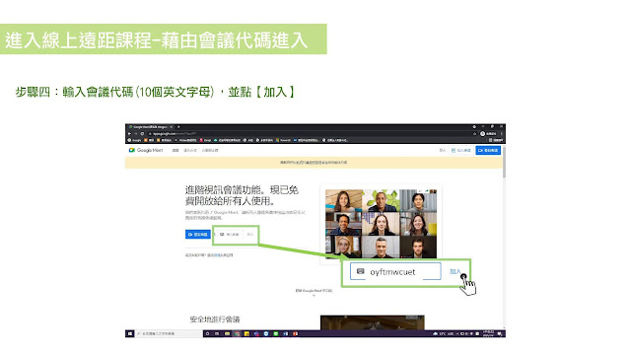Screen dimensions: 631x355
Task: Click the expand chevron below Google Meet details text
Action: click(314, 296)
